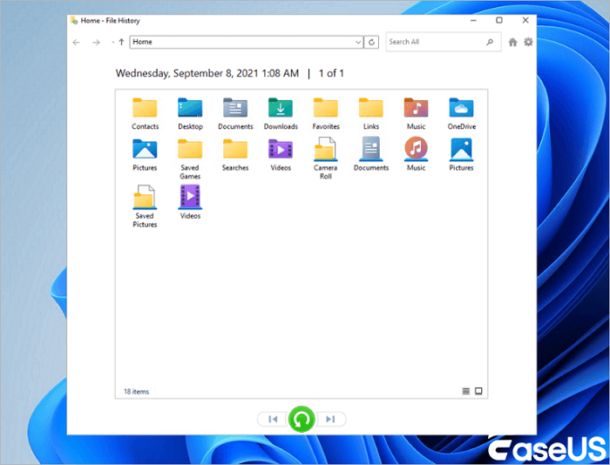
Task: Open the Downloads folder
Action: point(281,113)
